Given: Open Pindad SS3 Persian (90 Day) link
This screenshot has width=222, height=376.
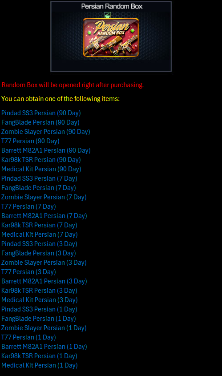Looking at the screenshot, I should 41,113.
